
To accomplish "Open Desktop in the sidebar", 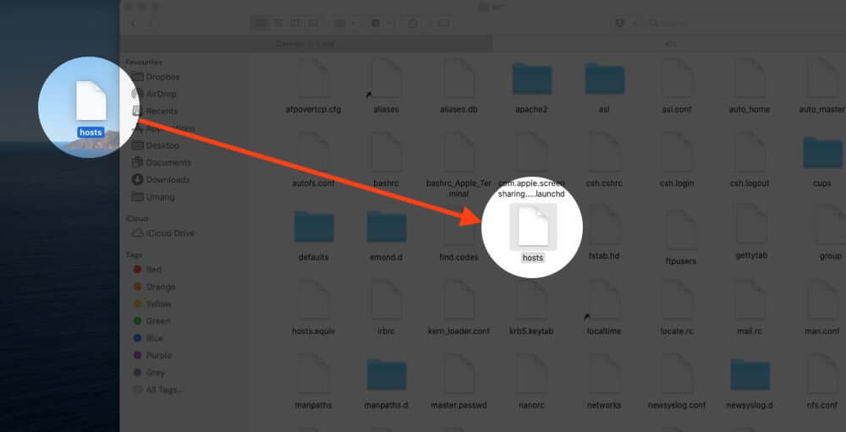I will point(156,145).
